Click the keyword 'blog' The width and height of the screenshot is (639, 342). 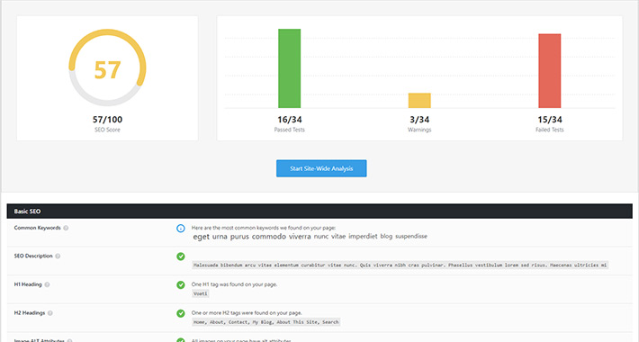386,236
